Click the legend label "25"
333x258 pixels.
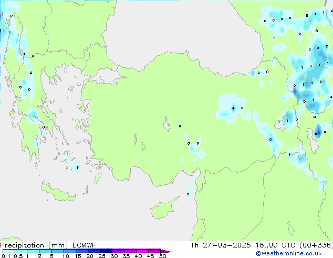click(102, 256)
